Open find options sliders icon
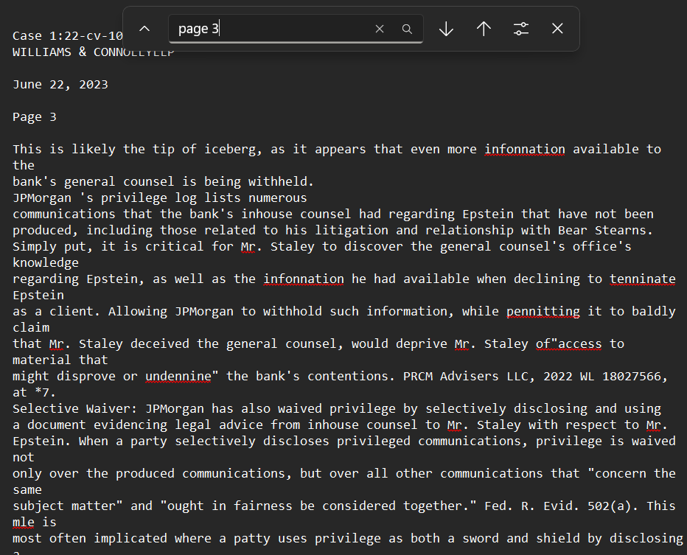The image size is (687, 555). click(x=521, y=29)
